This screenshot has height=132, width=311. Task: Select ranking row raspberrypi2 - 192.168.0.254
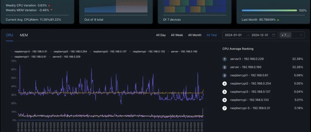tap(263, 84)
